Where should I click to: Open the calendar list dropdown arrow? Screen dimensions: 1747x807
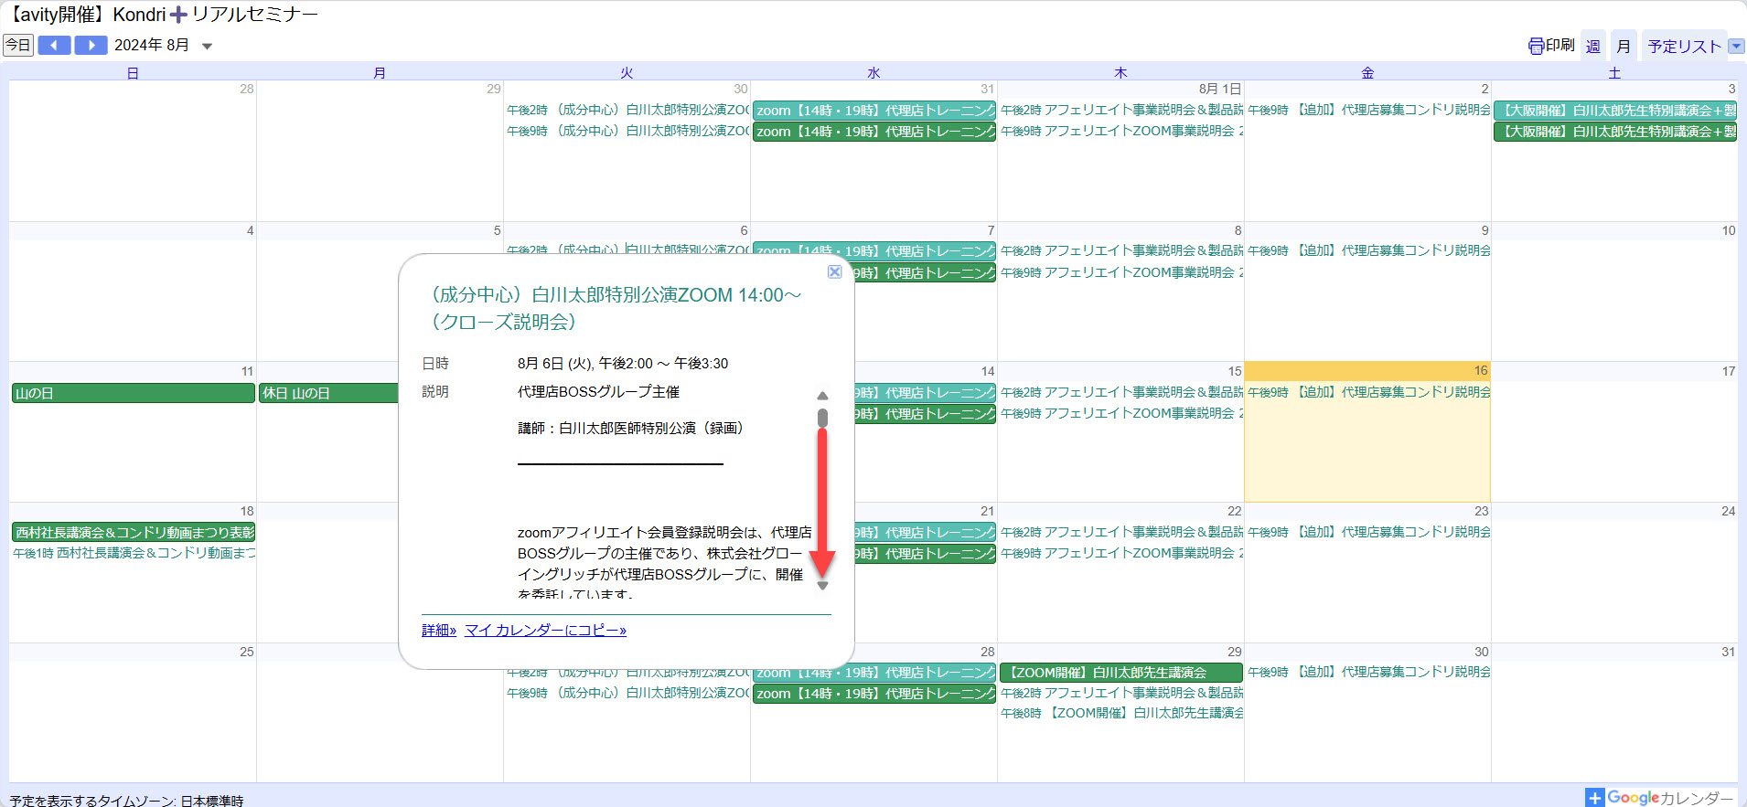pyautogui.click(x=1736, y=46)
